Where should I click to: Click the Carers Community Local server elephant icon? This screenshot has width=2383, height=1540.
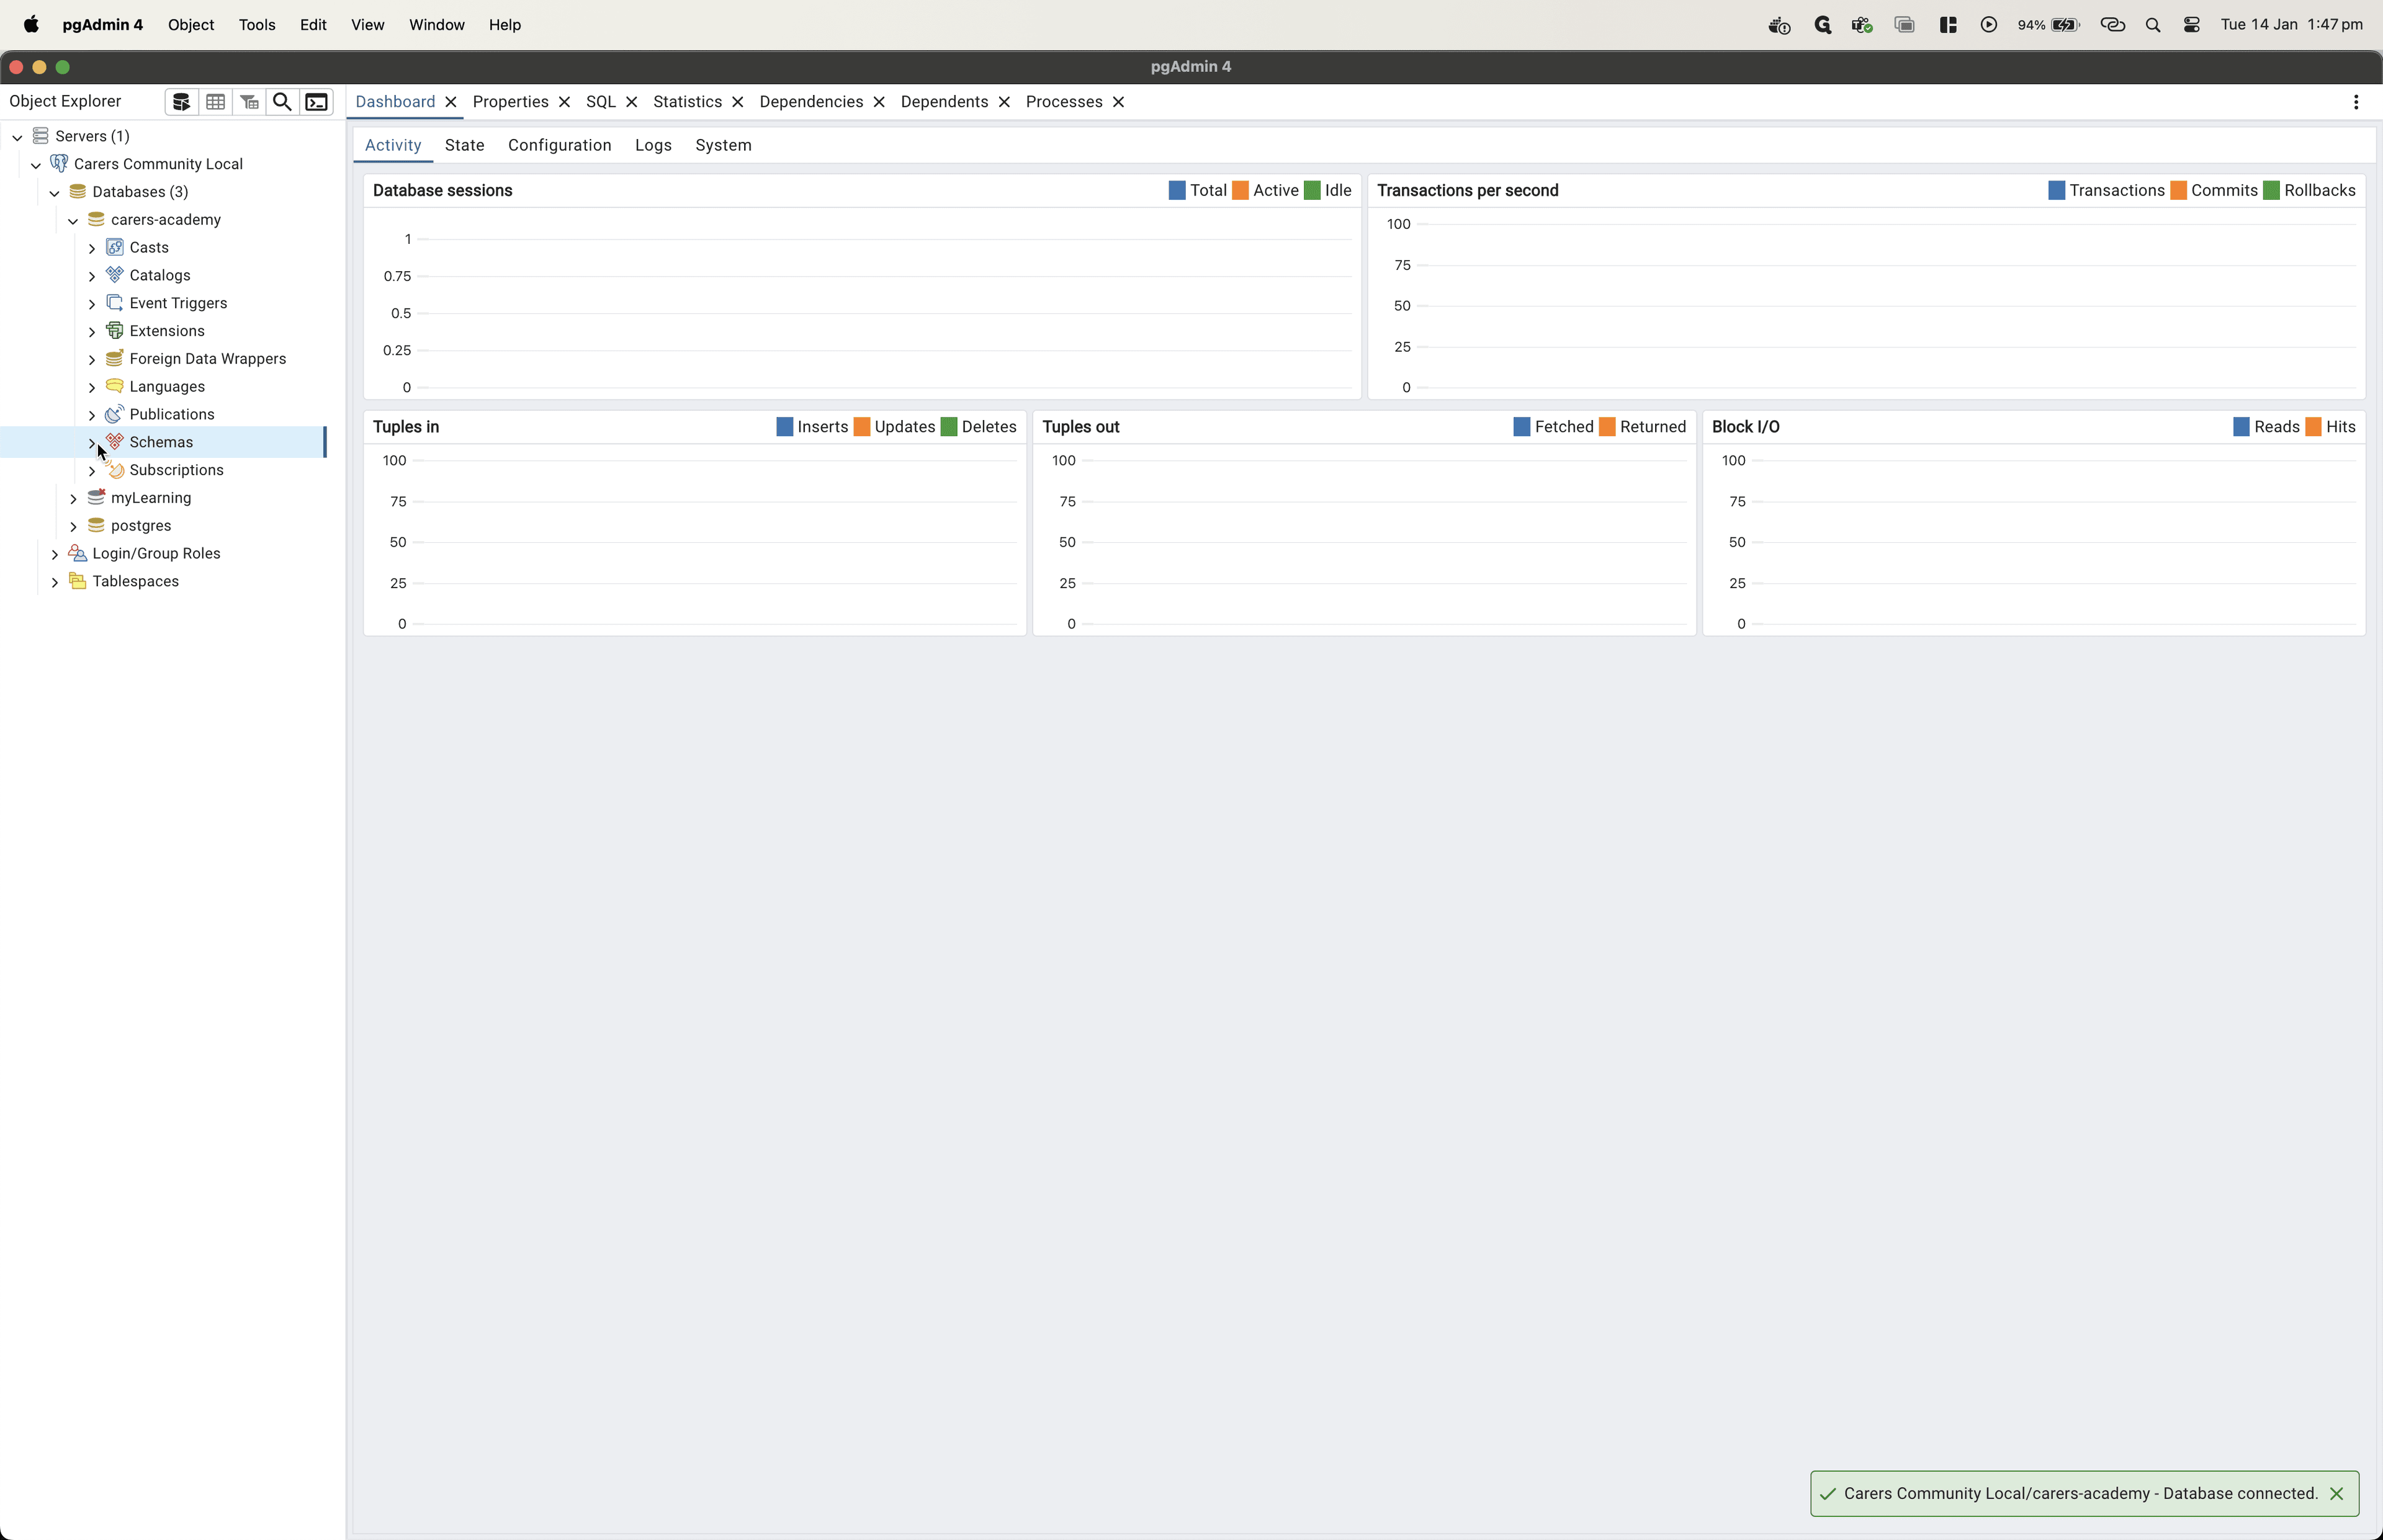coord(59,163)
